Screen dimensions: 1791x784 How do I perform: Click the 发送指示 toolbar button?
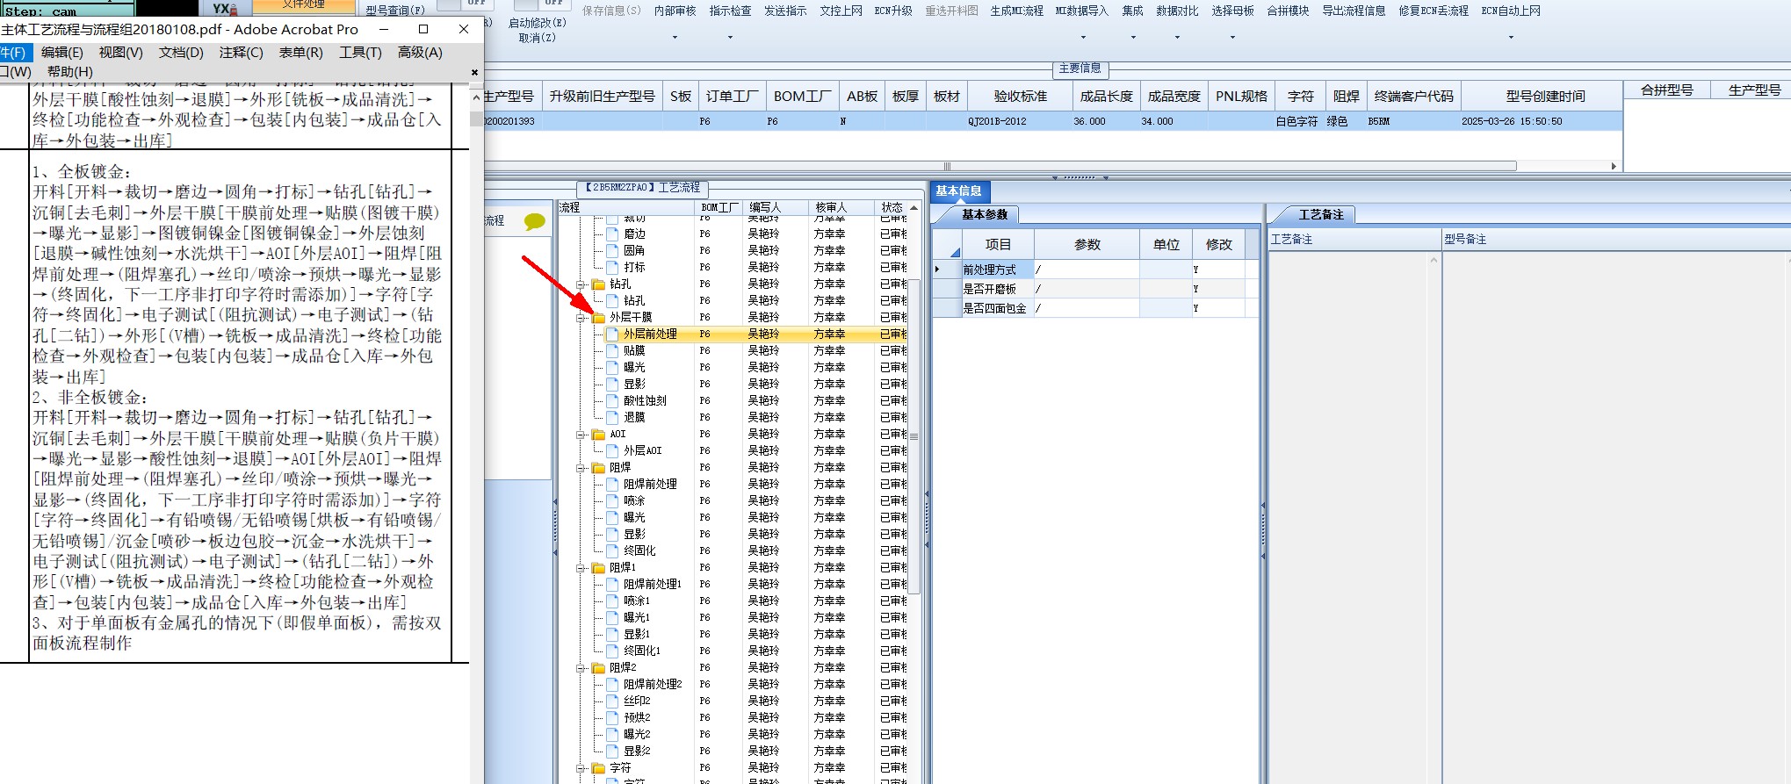pos(785,11)
